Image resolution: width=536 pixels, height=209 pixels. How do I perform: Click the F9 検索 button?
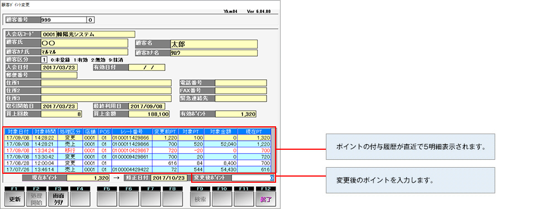(x=200, y=197)
